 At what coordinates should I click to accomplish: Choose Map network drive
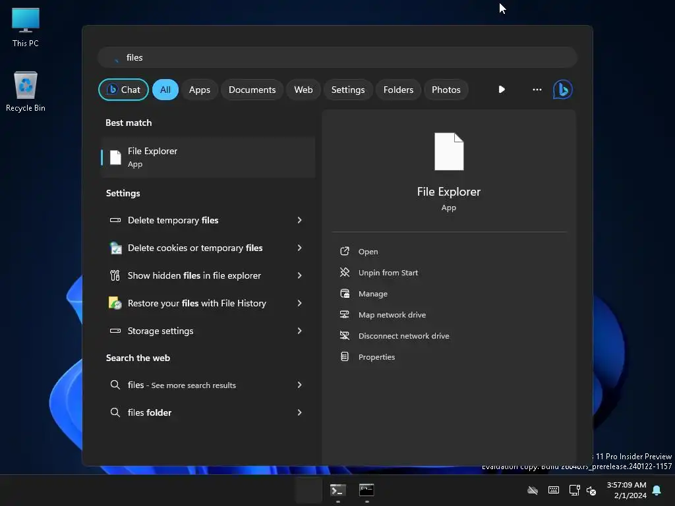[392, 314]
